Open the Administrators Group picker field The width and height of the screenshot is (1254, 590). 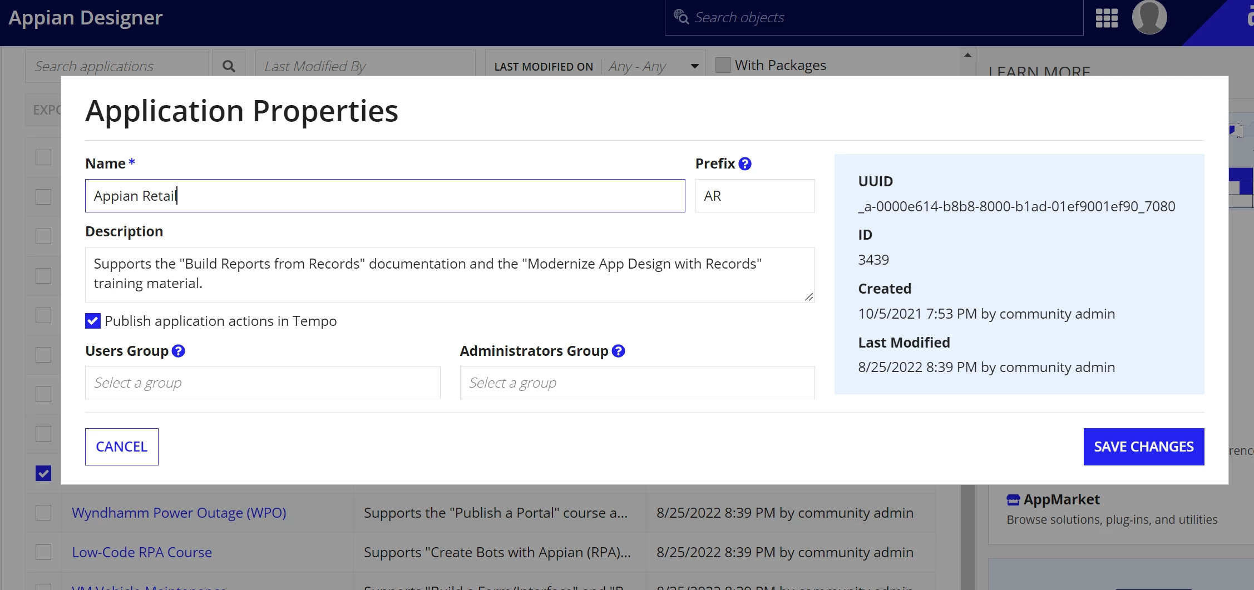pos(638,383)
